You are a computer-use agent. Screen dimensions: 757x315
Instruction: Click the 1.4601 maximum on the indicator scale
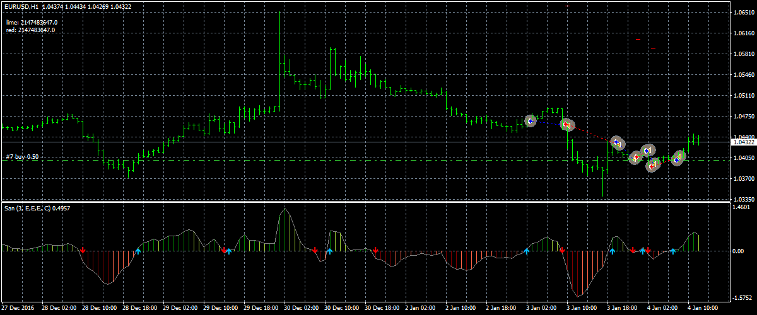(x=742, y=207)
